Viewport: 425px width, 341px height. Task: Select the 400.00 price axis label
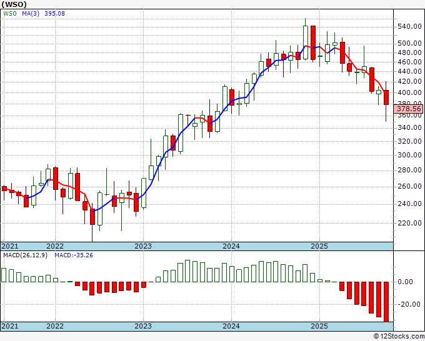[409, 92]
